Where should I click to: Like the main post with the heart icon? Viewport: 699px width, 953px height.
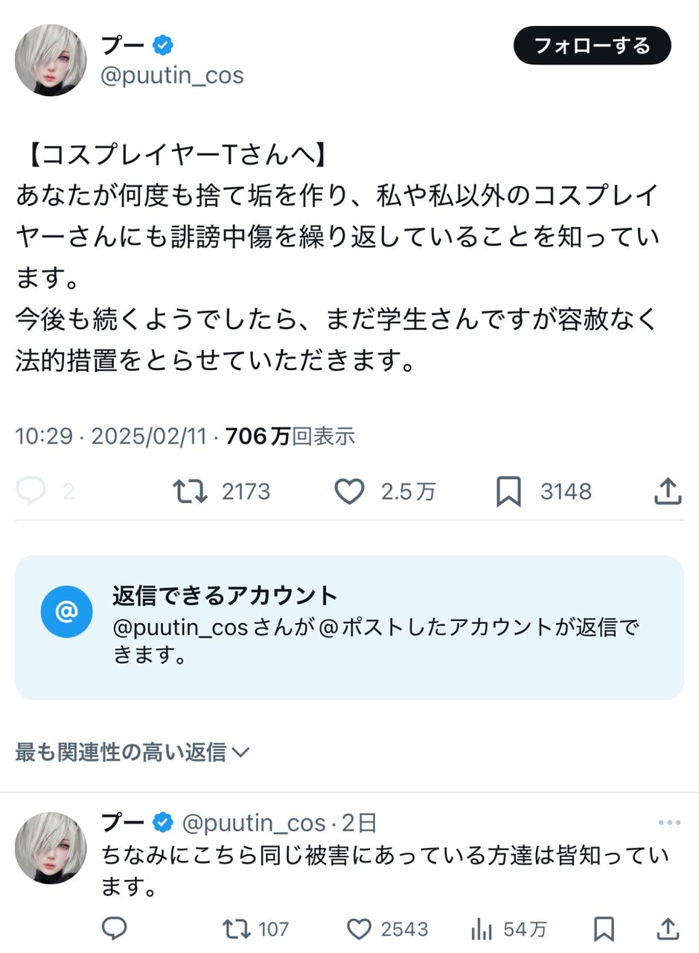pyautogui.click(x=349, y=492)
